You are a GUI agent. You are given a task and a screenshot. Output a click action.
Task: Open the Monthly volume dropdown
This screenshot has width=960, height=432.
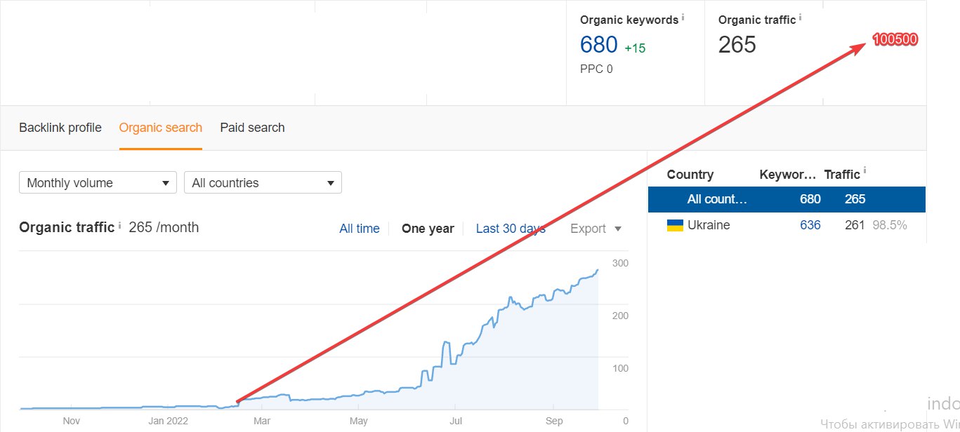(98, 183)
